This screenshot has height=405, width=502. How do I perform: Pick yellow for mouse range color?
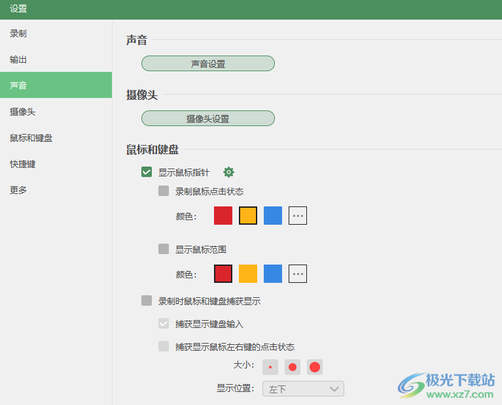pos(248,274)
